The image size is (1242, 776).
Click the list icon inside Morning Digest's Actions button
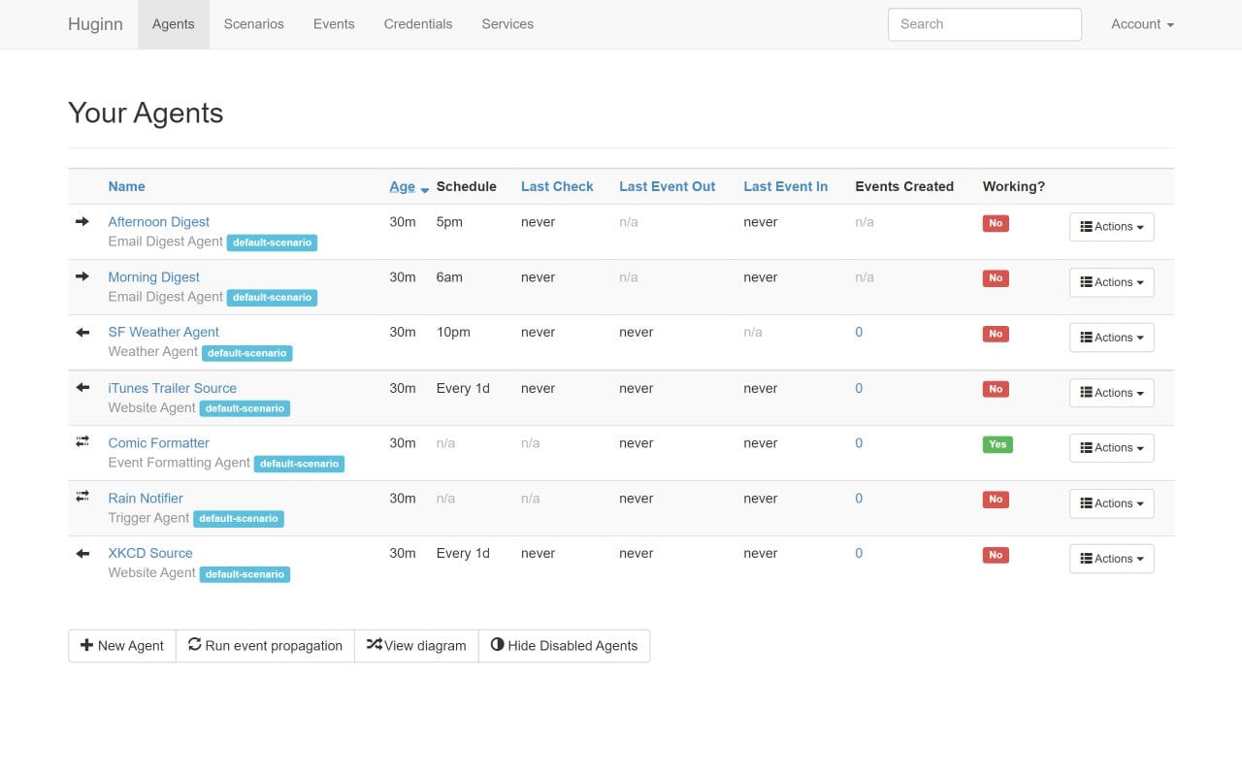(1088, 281)
